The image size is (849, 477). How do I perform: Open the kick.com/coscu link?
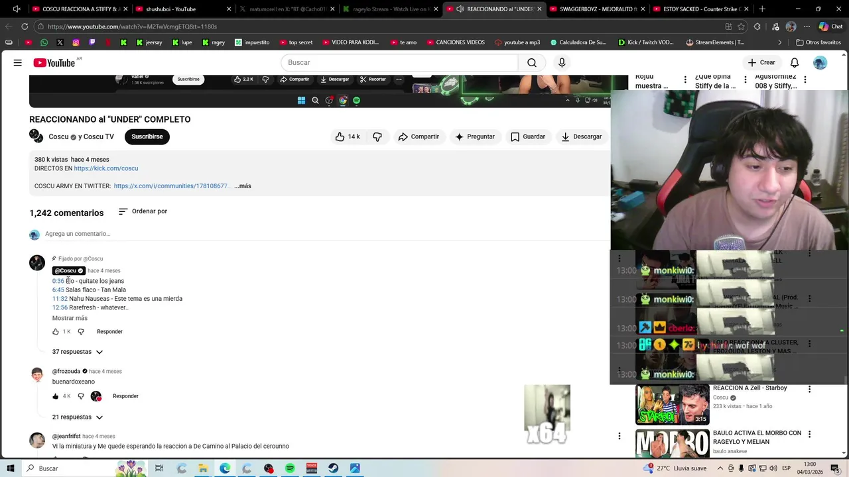(106, 168)
